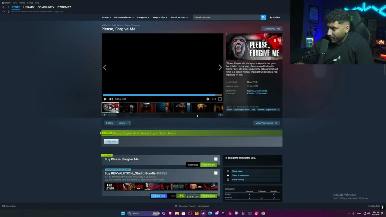This screenshot has width=386, height=217.
Task: Select the trailer thumbnail in the strip
Action: point(110,108)
